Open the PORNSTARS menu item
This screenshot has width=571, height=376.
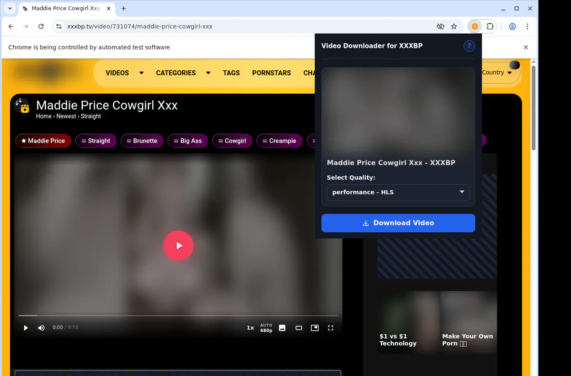point(271,73)
